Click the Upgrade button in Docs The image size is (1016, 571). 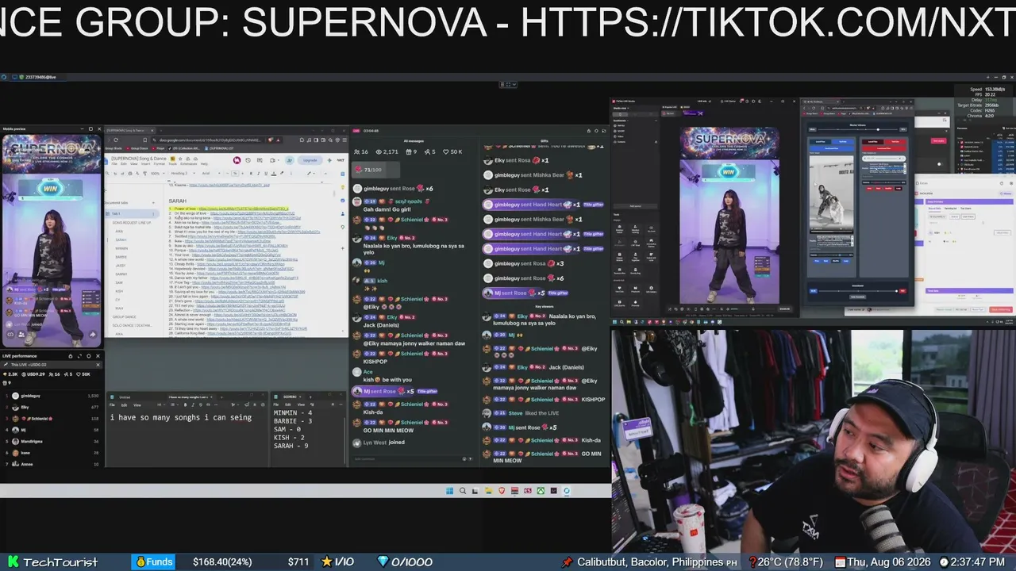pyautogui.click(x=310, y=160)
